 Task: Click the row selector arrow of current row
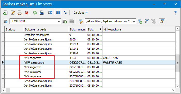(x=3, y=62)
